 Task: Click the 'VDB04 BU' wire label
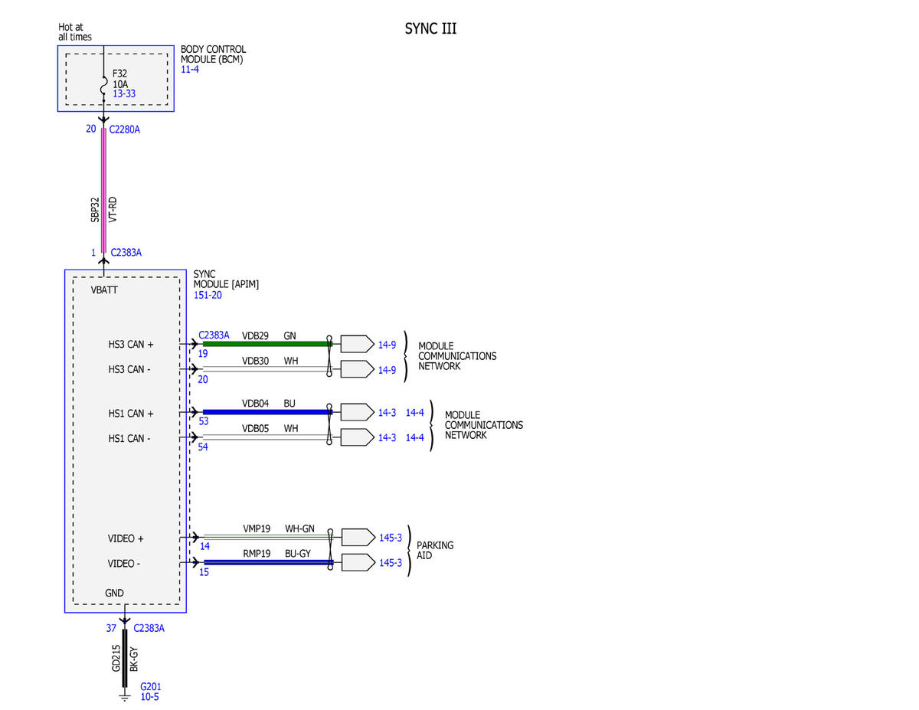tap(269, 404)
